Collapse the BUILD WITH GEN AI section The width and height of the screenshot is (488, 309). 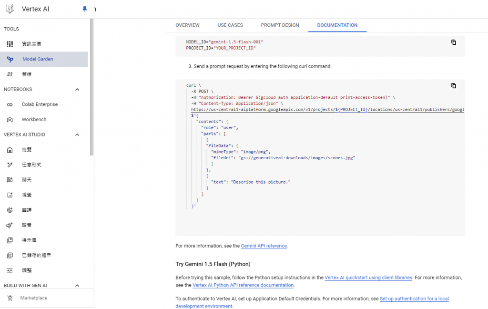pos(77,286)
